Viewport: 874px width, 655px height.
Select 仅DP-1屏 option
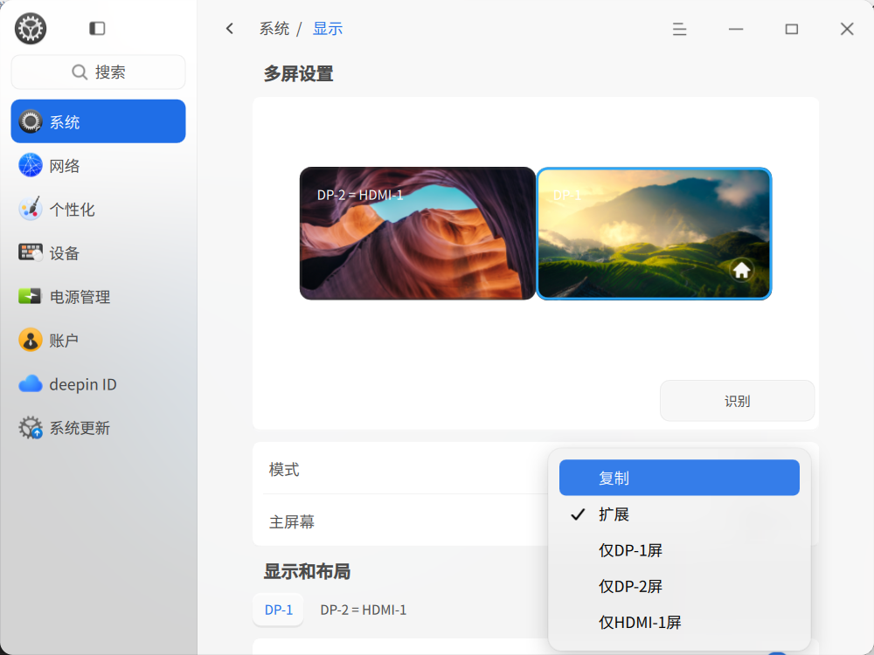click(x=679, y=550)
